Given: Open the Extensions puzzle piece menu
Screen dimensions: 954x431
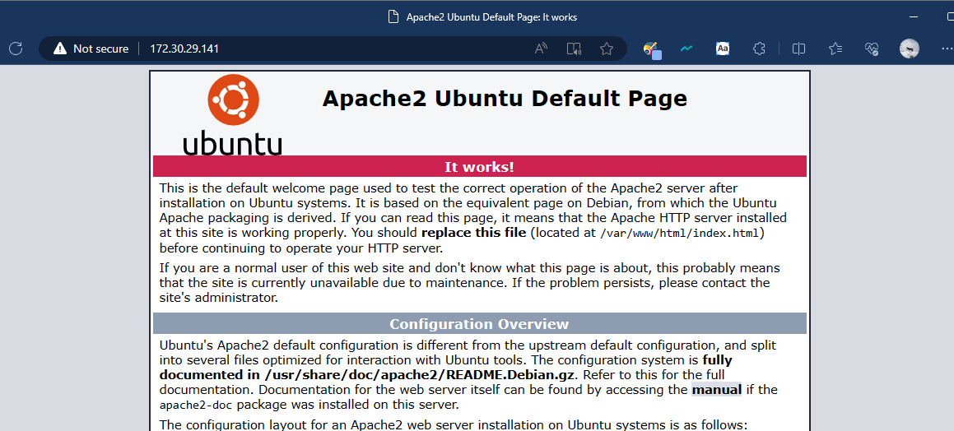Looking at the screenshot, I should tap(759, 49).
